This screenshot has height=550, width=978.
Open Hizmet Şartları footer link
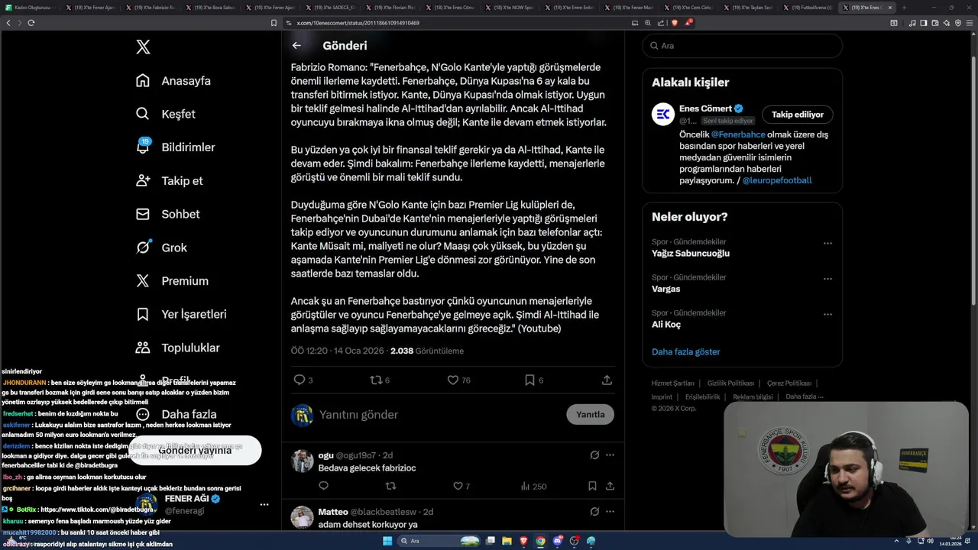click(x=672, y=383)
